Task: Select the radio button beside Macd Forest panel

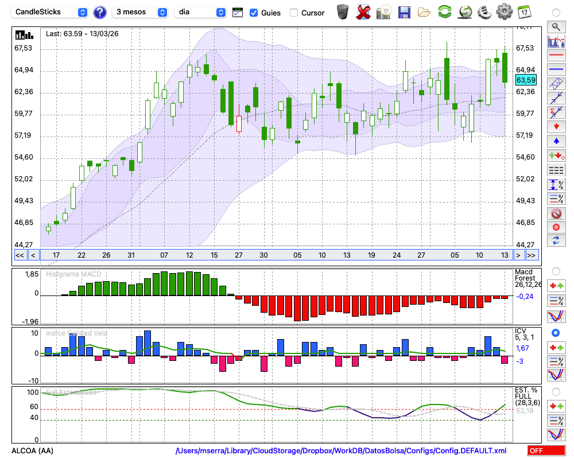Action: click(556, 271)
